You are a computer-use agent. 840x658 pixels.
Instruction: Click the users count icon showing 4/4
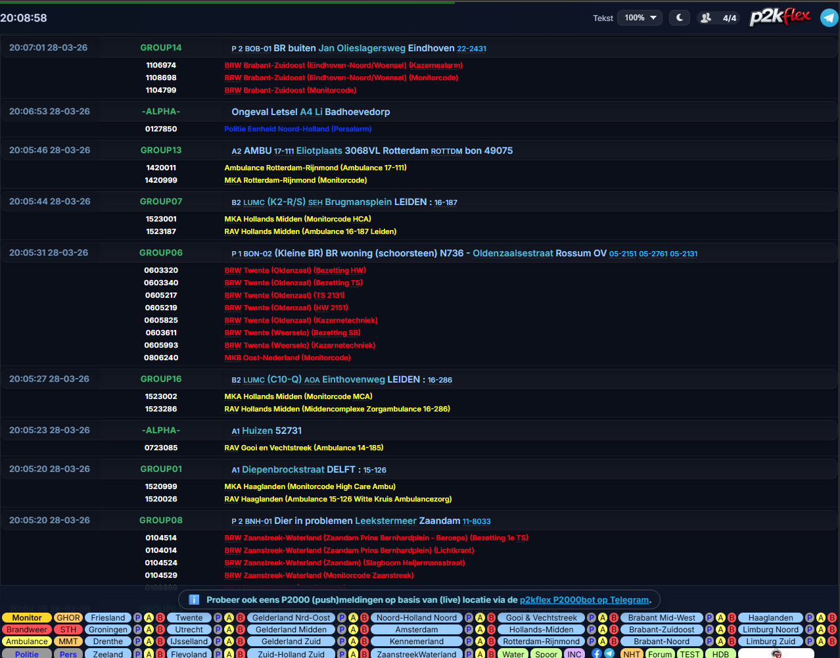[x=718, y=18]
